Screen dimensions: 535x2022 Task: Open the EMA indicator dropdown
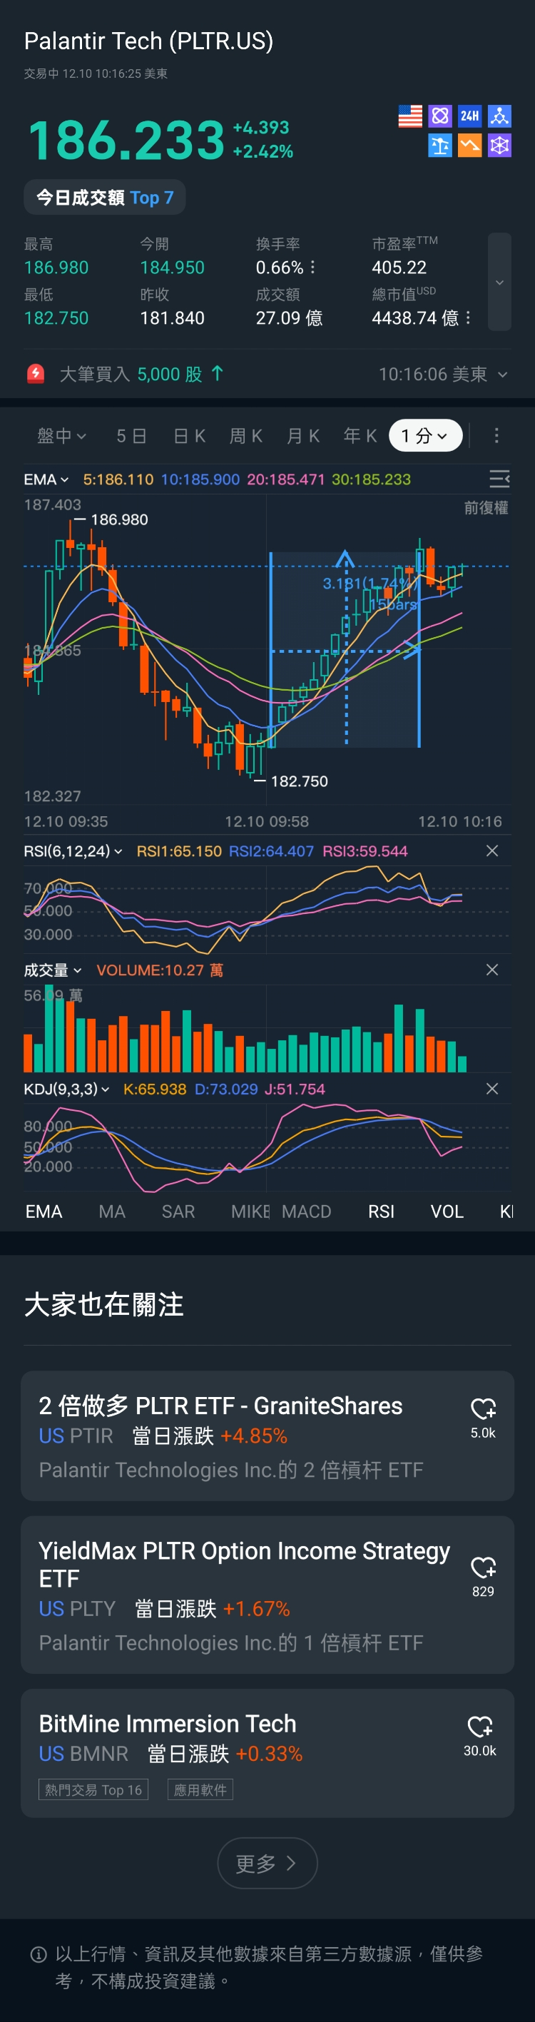[x=46, y=479]
